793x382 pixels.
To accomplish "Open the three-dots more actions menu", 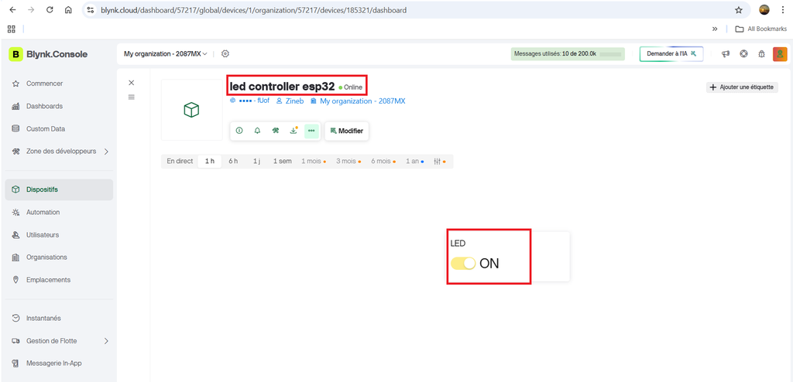I will pos(311,131).
